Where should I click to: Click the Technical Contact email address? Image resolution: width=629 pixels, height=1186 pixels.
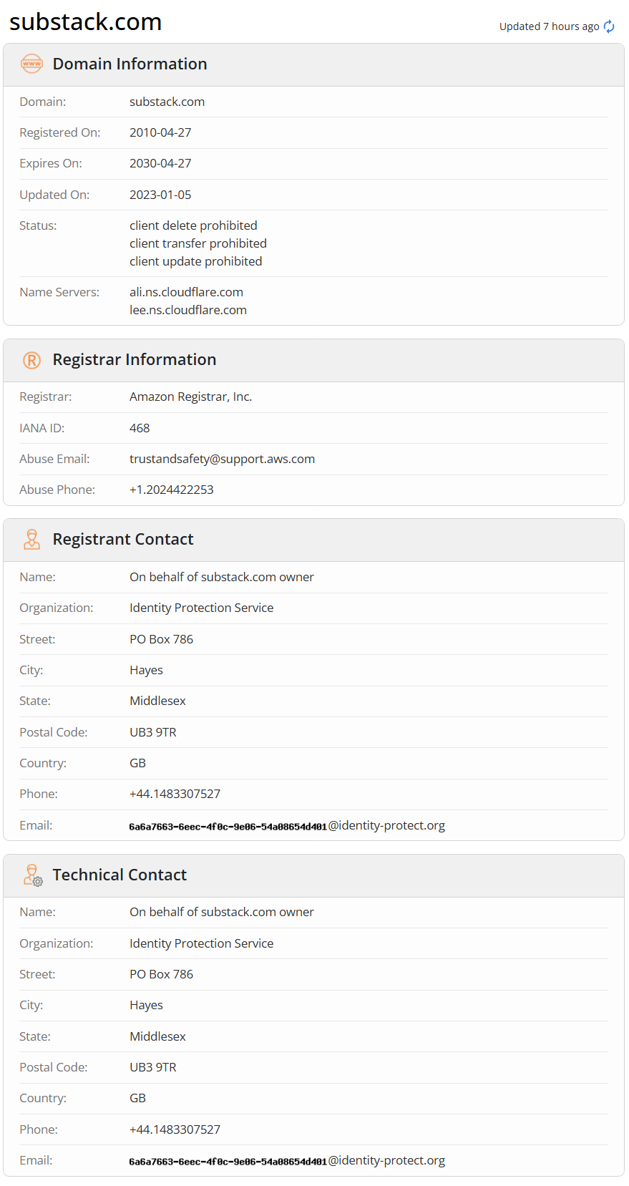[287, 1160]
